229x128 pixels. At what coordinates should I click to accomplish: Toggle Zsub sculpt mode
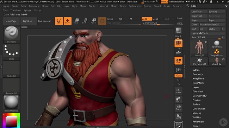click(156, 19)
